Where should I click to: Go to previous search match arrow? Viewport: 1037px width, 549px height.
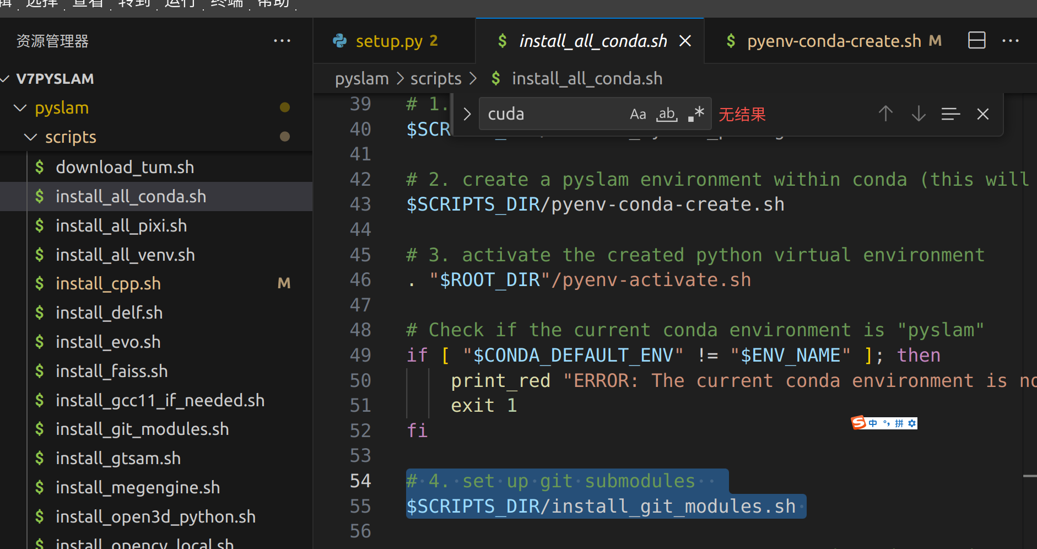click(x=885, y=114)
